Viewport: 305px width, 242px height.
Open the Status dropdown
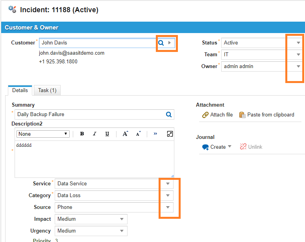298,43
